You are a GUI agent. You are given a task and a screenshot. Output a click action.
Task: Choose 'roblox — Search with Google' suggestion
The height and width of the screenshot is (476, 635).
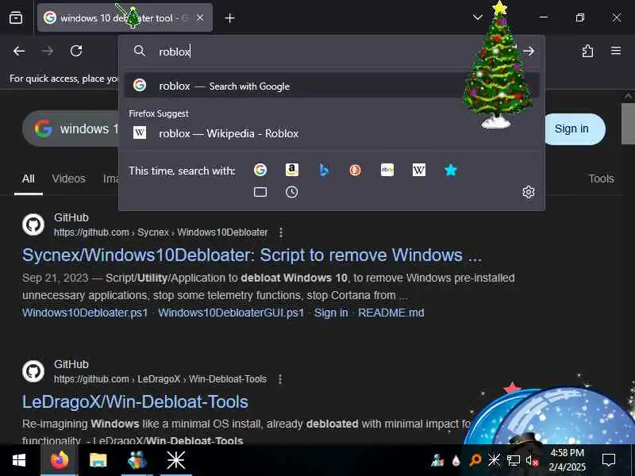[332, 86]
